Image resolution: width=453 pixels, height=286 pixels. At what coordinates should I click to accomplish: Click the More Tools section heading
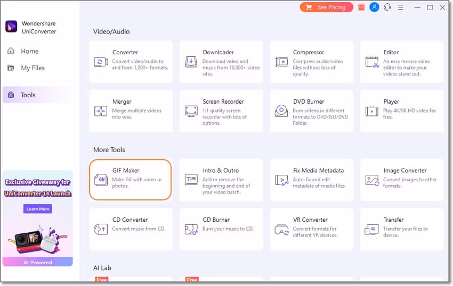pyautogui.click(x=109, y=149)
